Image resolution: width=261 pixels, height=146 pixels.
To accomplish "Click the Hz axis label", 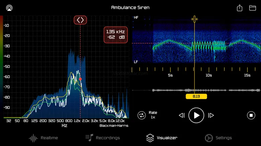I will point(65,125).
